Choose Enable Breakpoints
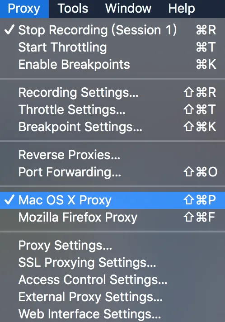Viewport: 225px width, 322px height. coord(112,64)
